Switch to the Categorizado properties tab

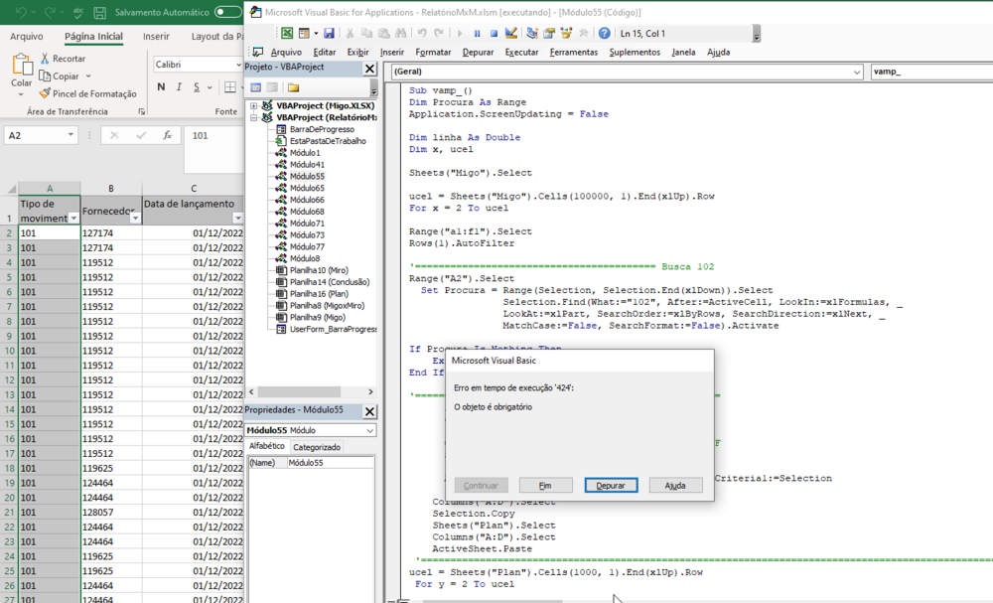316,447
